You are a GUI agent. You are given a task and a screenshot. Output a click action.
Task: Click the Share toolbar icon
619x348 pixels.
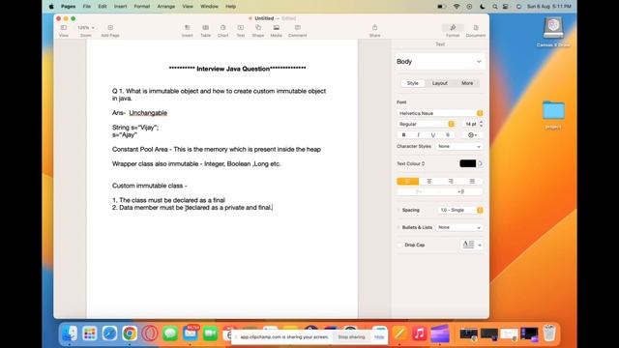pos(374,28)
